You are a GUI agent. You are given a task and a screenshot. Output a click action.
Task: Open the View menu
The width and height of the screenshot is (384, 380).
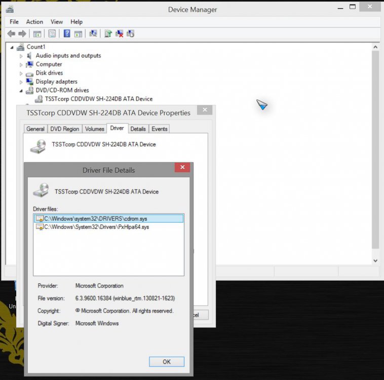(57, 22)
